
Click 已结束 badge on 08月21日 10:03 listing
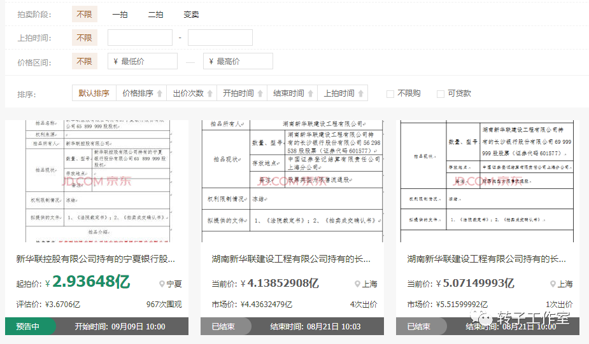[225, 326]
